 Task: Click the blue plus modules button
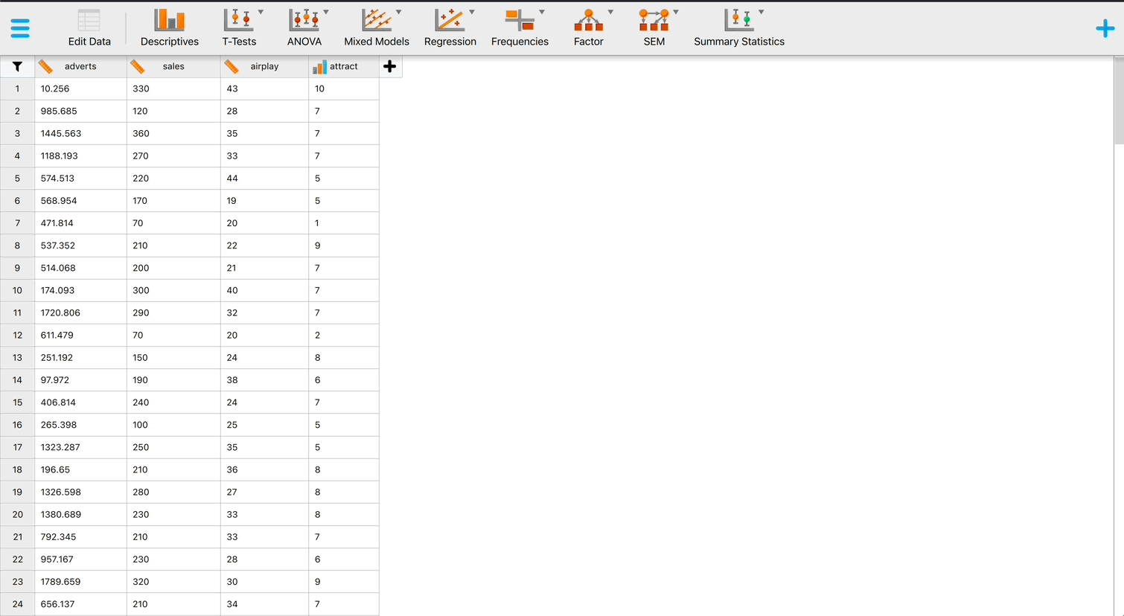coord(1105,29)
